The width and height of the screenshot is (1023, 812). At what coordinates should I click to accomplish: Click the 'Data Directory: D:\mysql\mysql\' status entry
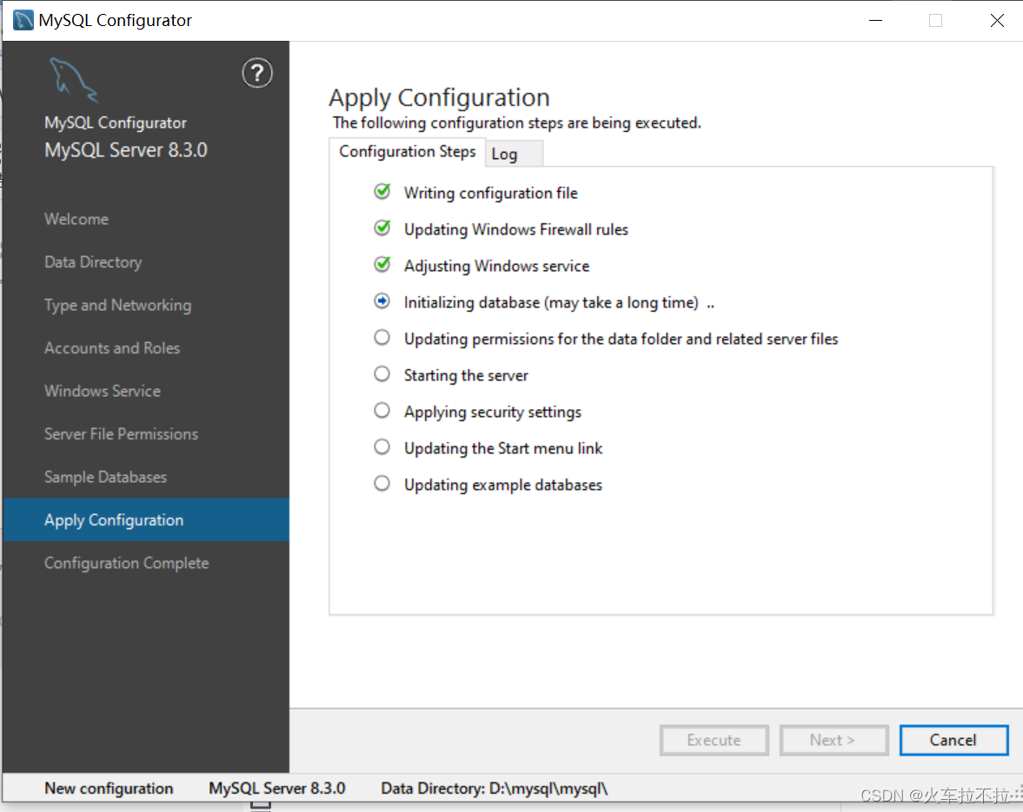(x=495, y=789)
